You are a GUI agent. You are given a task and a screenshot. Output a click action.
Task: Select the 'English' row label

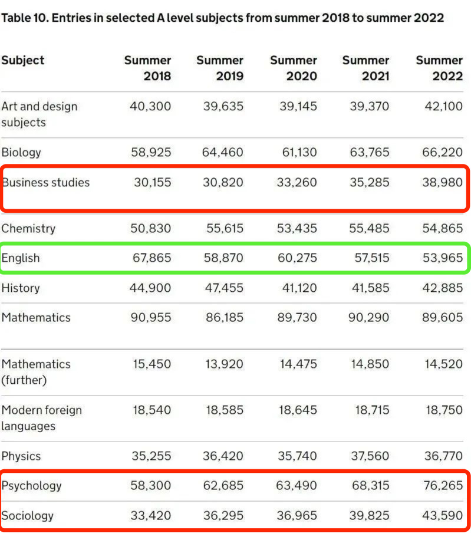[21, 258]
